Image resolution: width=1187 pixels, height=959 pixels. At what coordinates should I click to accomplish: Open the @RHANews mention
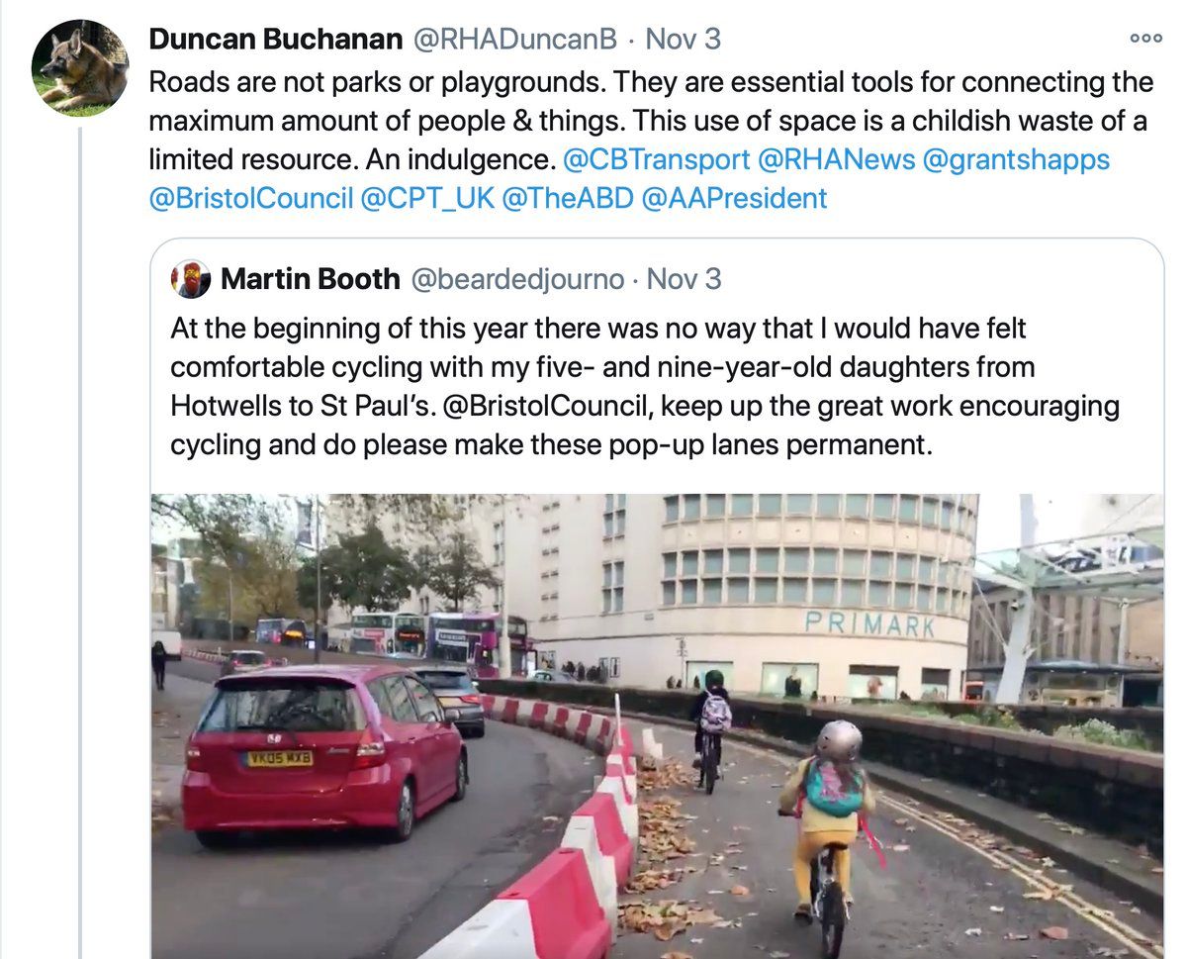tap(836, 159)
